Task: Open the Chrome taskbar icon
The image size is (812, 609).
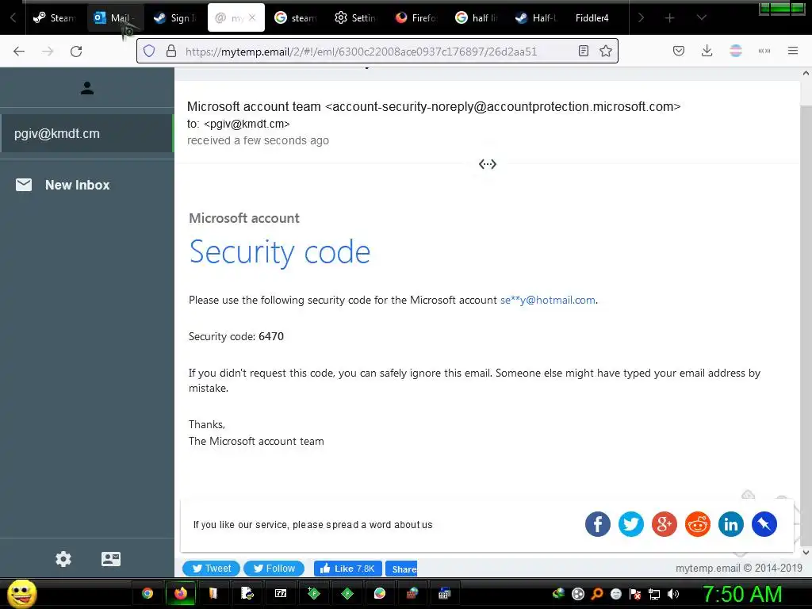Action: tap(147, 593)
